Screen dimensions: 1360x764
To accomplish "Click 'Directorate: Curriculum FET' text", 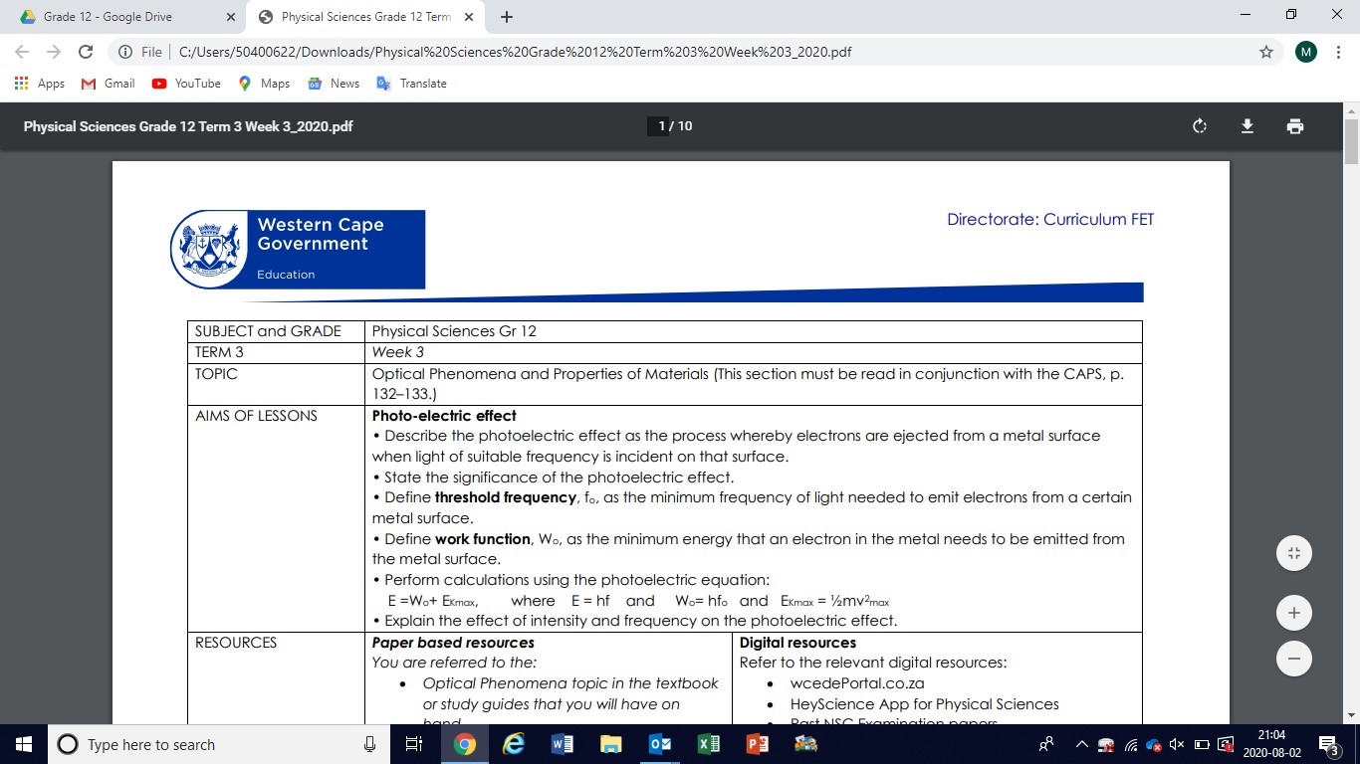I will click(1050, 220).
